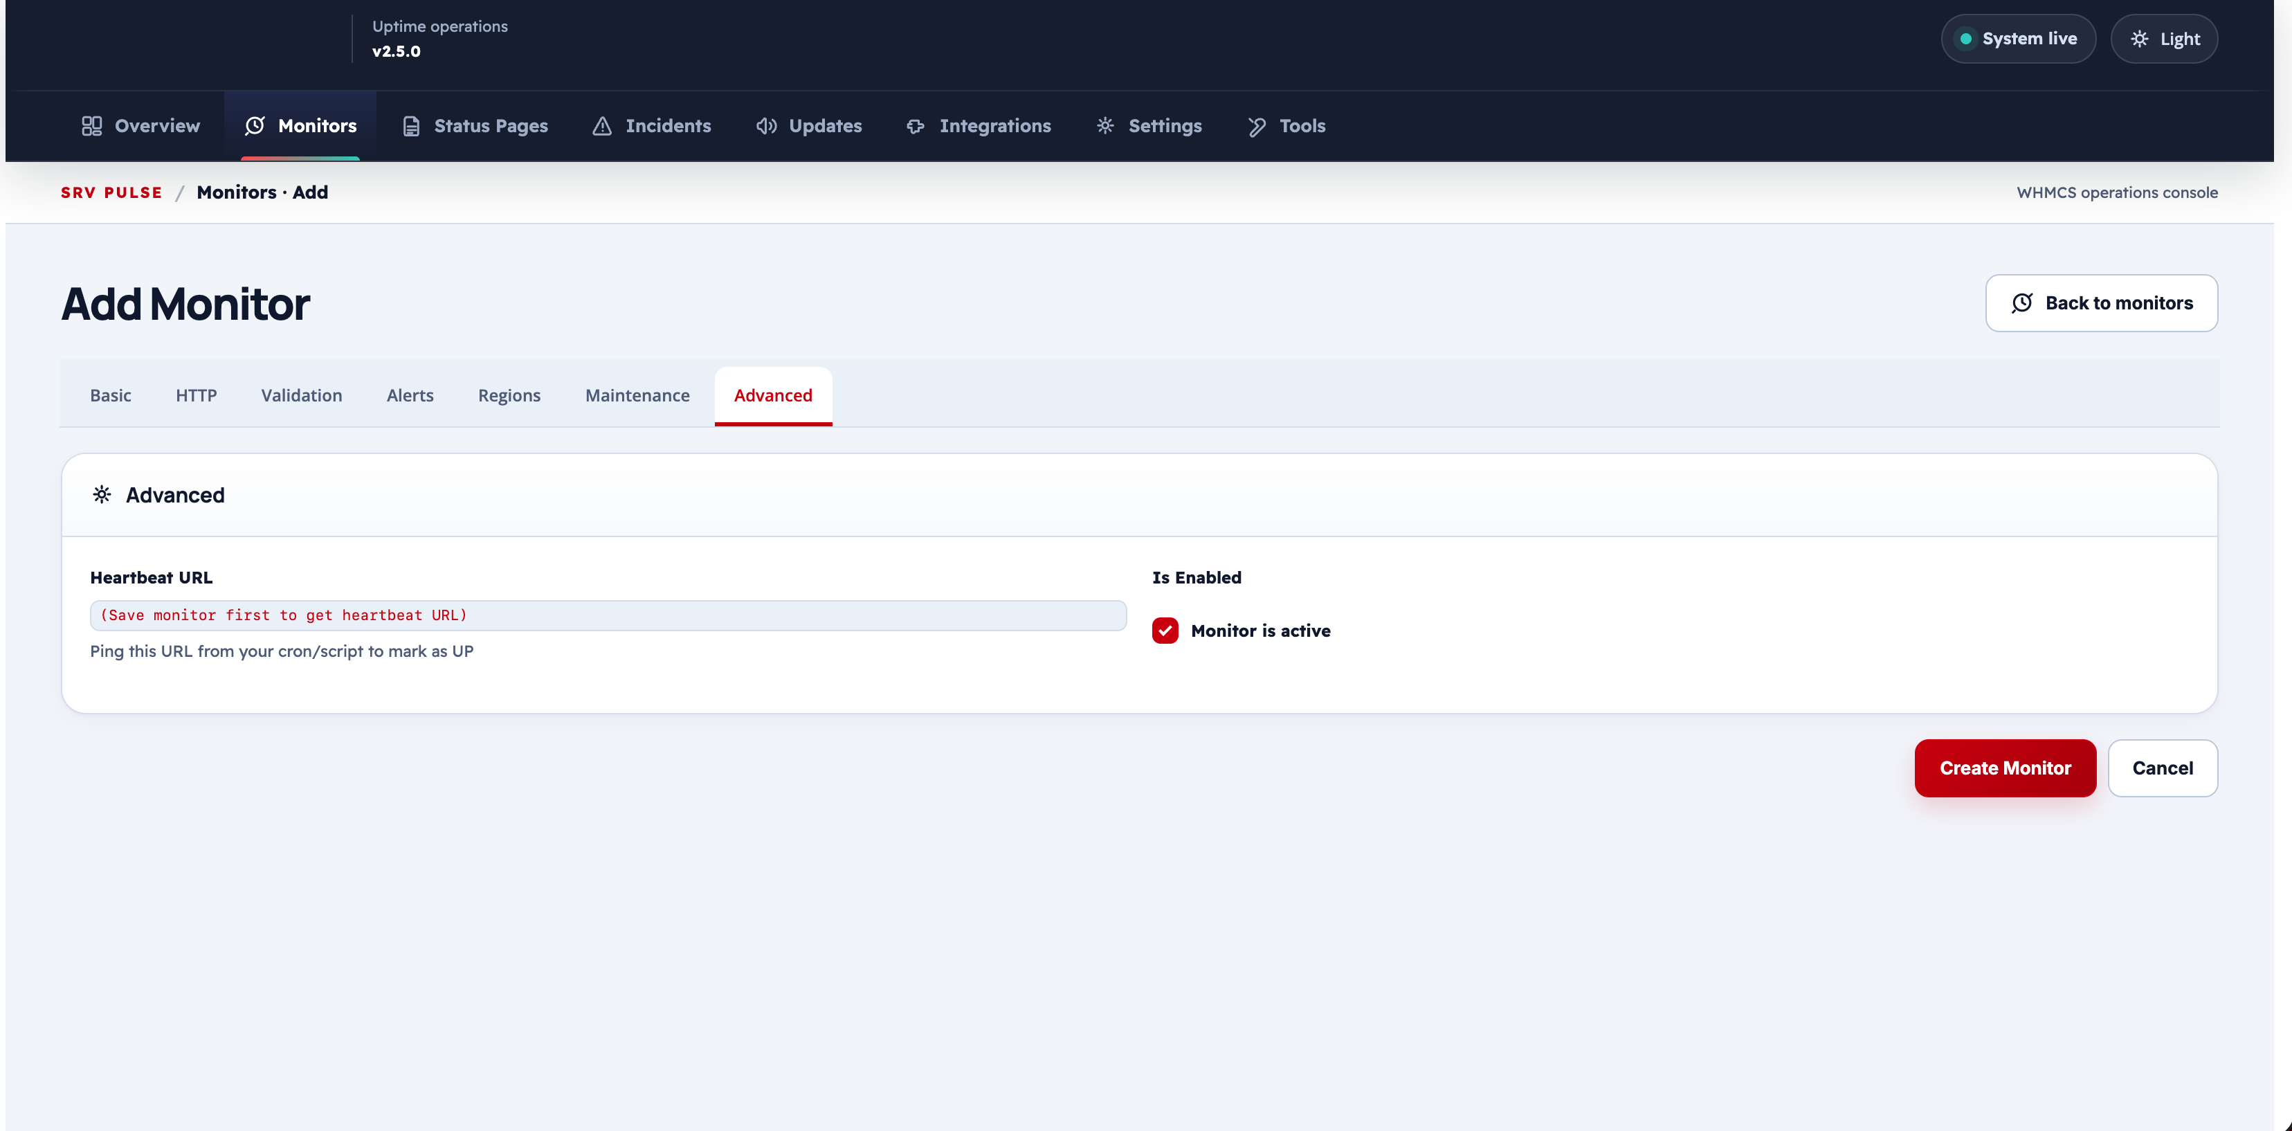Open Overview in the navigation bar
The image size is (2292, 1131).
(x=140, y=125)
